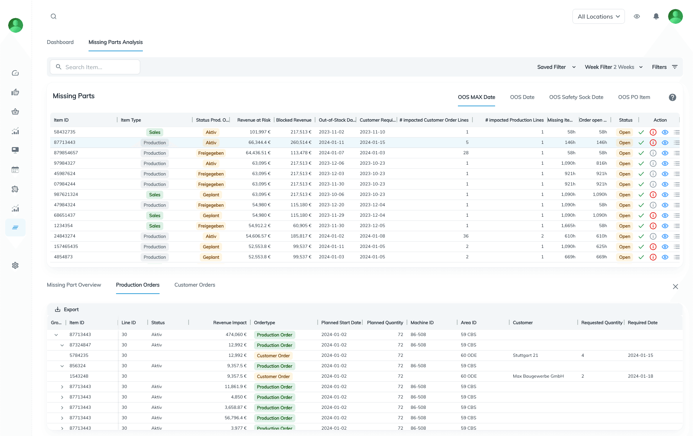The width and height of the screenshot is (693, 436).
Task: Toggle eye icon for item 87713443 row
Action: (x=665, y=143)
